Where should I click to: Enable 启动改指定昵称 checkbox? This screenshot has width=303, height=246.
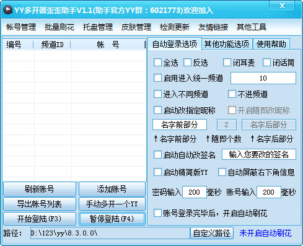[x=157, y=110]
